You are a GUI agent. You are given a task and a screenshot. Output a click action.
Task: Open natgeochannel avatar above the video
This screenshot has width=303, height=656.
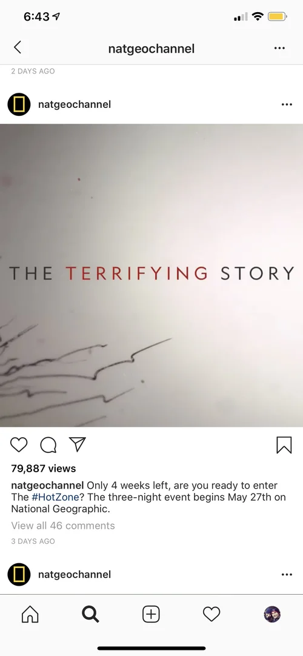[19, 105]
